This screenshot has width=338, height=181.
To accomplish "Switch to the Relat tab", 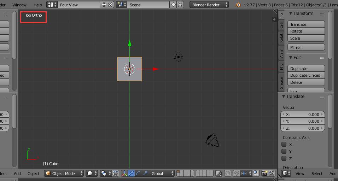I will (281, 38).
